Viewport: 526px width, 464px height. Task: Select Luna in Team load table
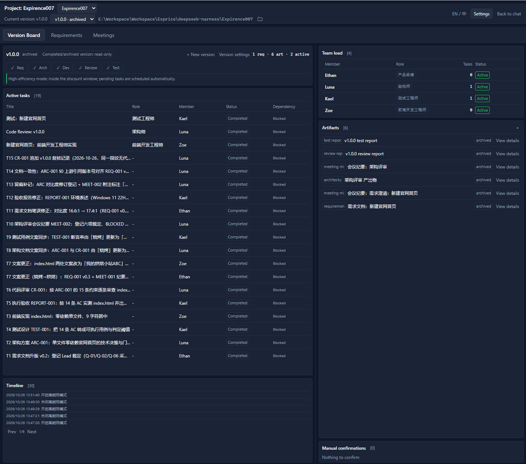click(x=329, y=87)
